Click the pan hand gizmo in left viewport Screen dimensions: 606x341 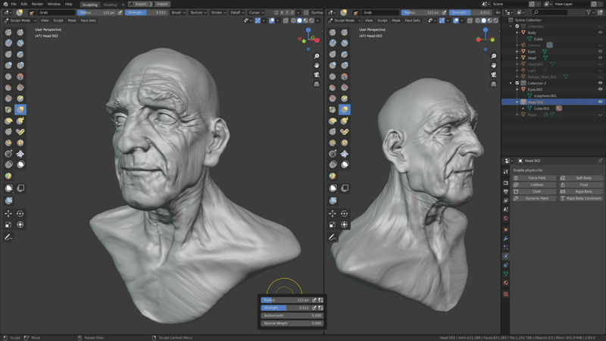tap(317, 65)
